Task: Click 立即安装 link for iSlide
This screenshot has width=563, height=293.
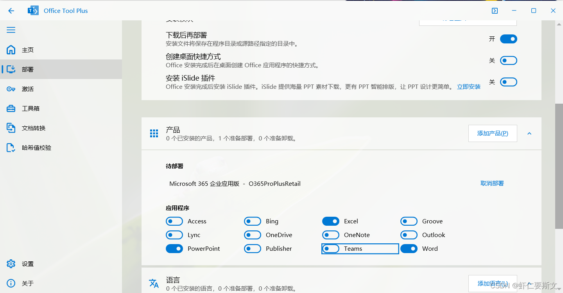Action: (469, 87)
